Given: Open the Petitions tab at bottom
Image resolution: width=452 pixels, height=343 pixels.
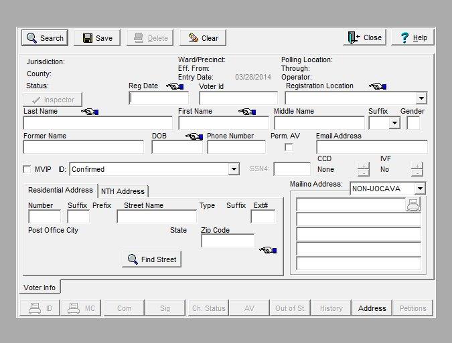Looking at the screenshot, I should pos(412,308).
